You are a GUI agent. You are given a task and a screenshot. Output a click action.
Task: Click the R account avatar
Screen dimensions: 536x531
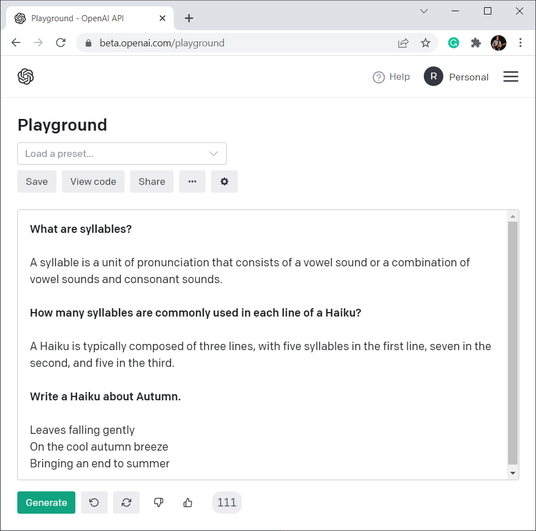point(433,76)
